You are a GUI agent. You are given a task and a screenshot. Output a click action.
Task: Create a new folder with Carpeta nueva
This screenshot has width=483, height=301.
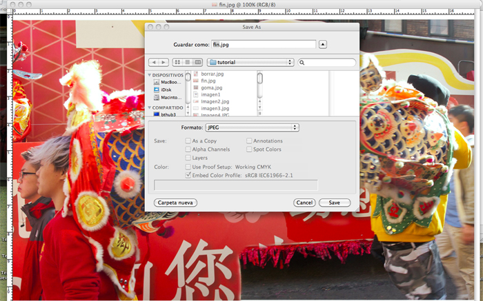click(x=175, y=203)
